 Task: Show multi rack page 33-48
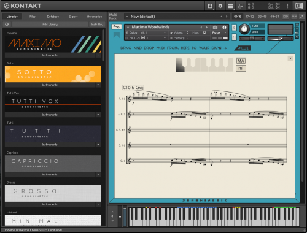262,17
